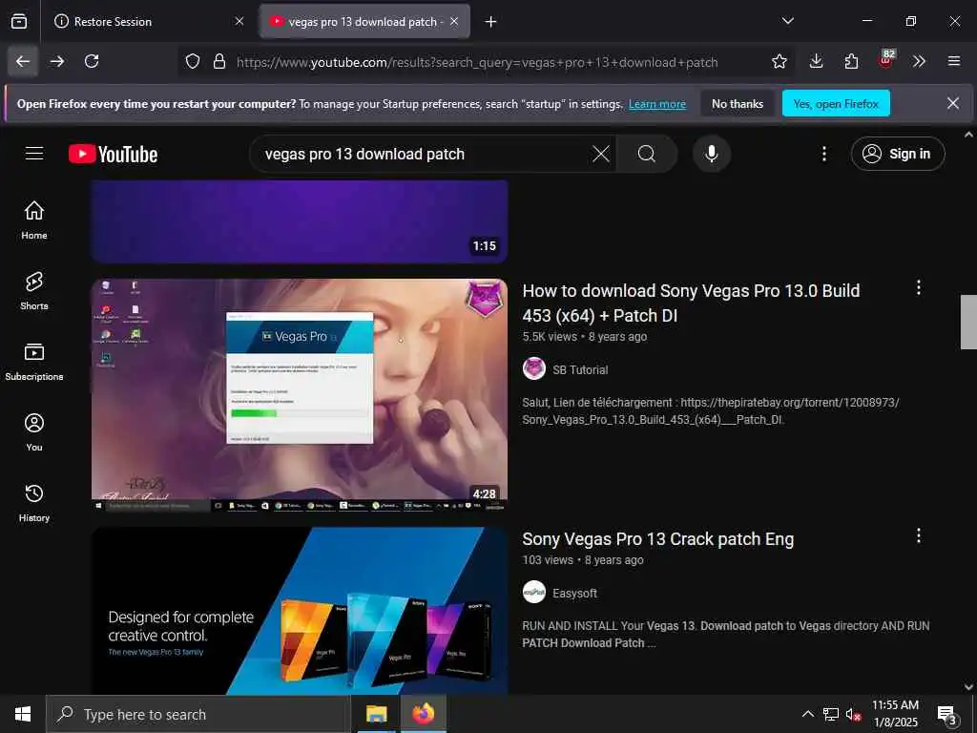The width and height of the screenshot is (977, 733).
Task: Click the Firefox taskbar icon
Action: pos(423,714)
